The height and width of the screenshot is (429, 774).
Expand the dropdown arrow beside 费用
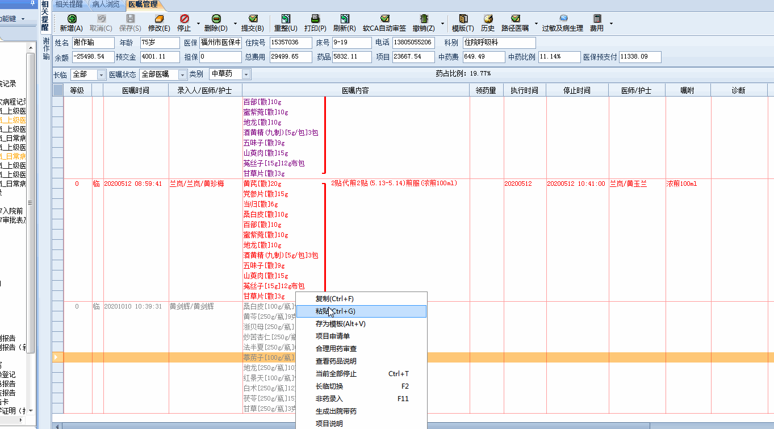[611, 24]
